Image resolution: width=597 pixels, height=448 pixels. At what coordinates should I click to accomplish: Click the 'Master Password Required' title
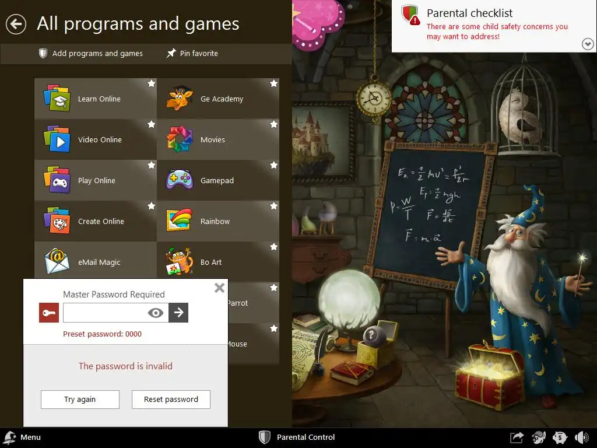(x=114, y=295)
